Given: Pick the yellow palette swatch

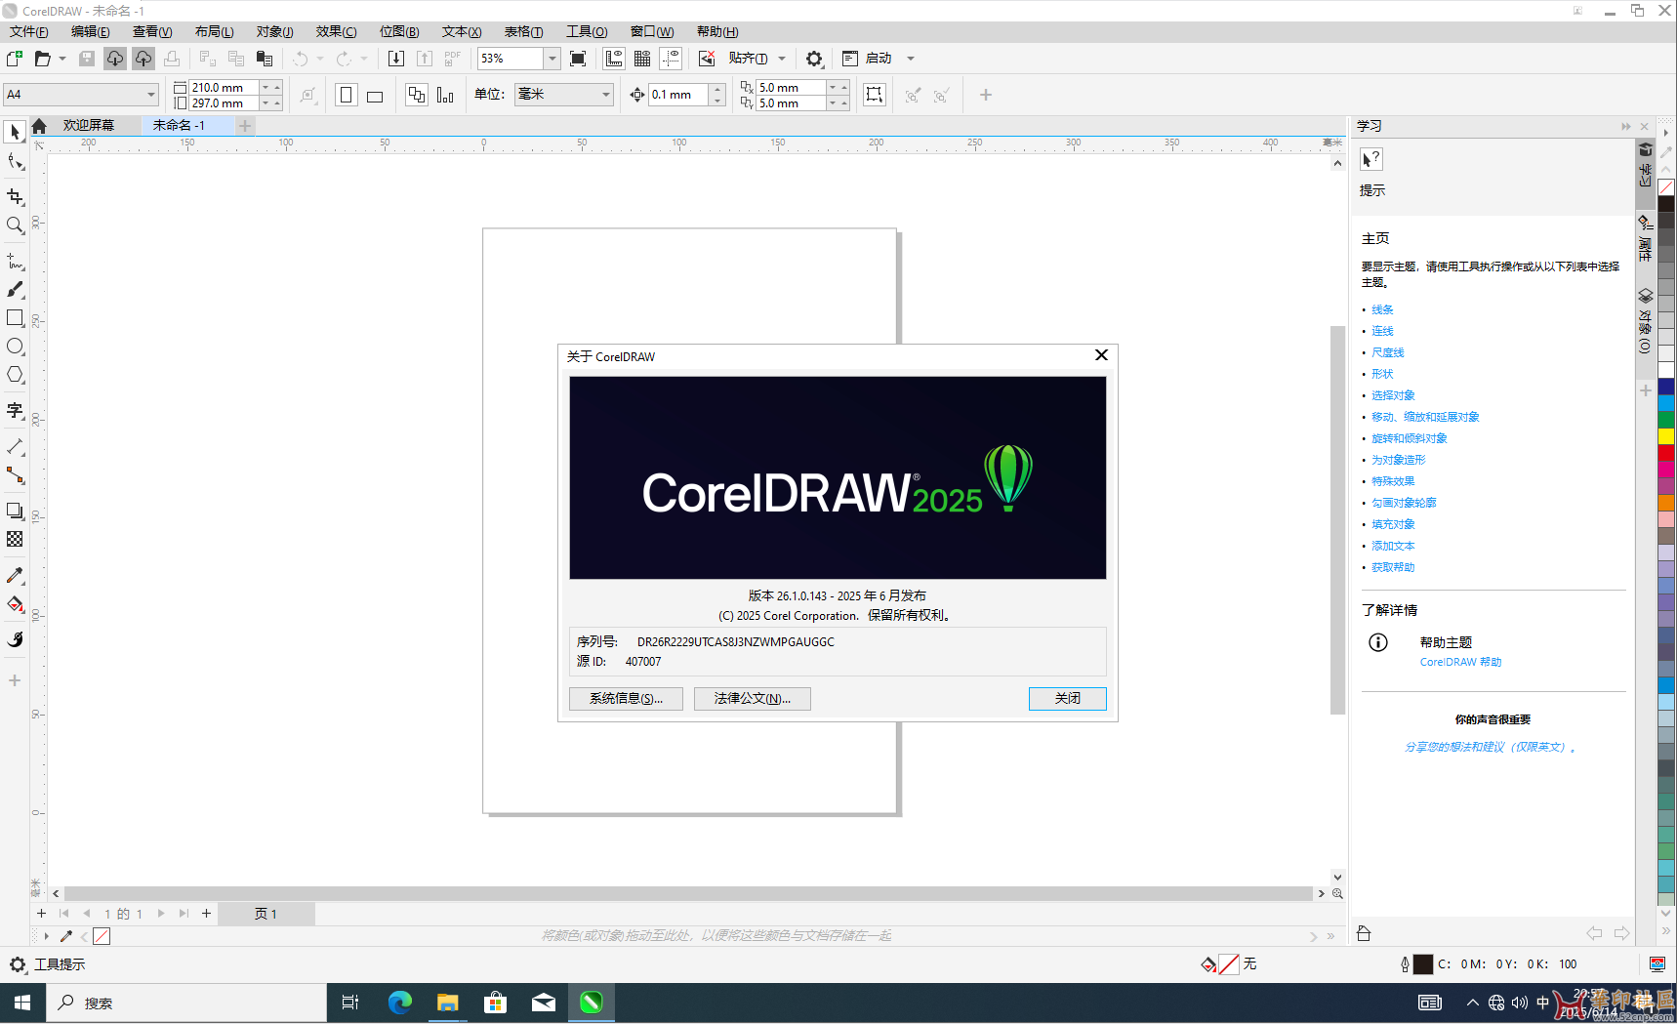Looking at the screenshot, I should pos(1666,435).
